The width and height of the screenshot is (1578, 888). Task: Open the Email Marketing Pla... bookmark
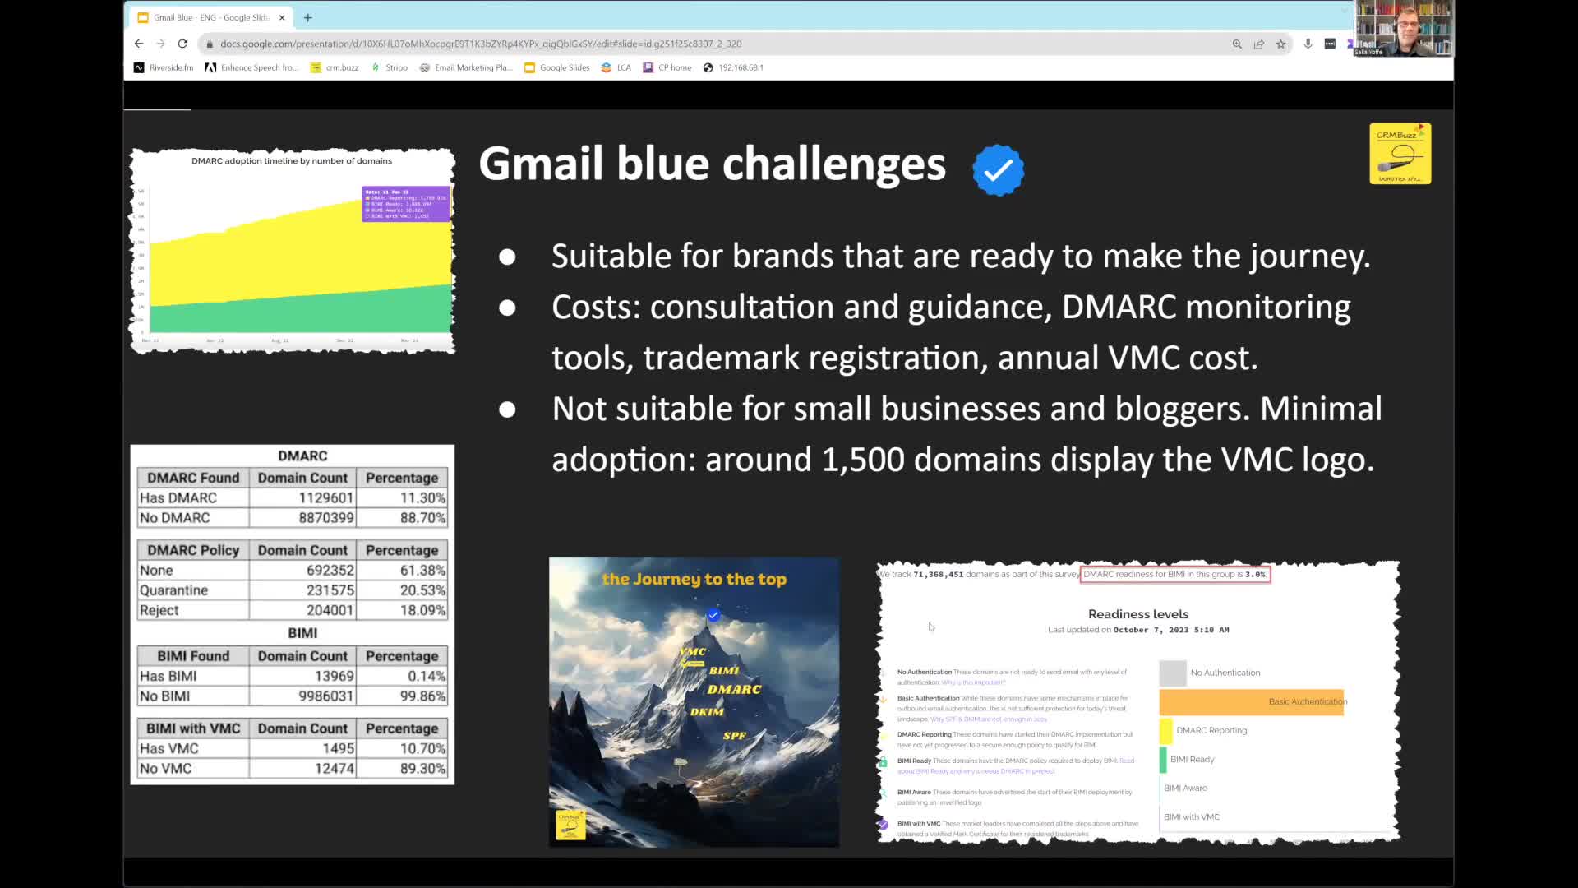[x=466, y=67]
